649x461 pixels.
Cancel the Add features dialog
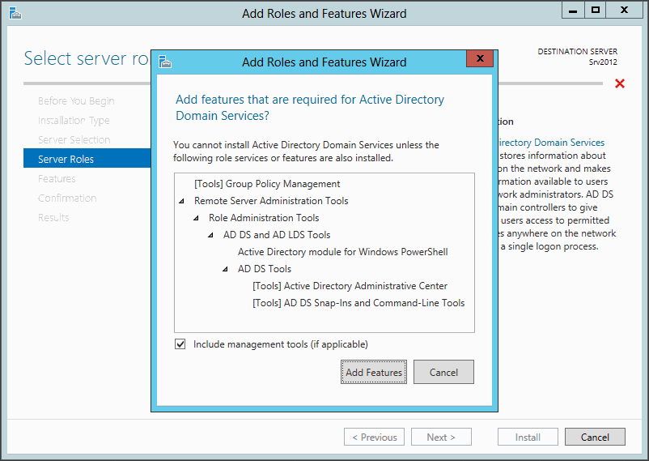pos(443,372)
